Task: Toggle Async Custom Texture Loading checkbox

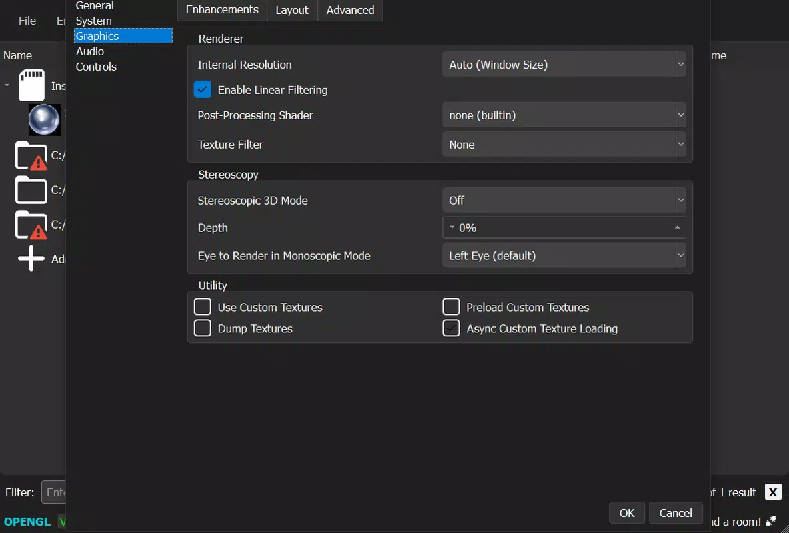Action: (451, 328)
